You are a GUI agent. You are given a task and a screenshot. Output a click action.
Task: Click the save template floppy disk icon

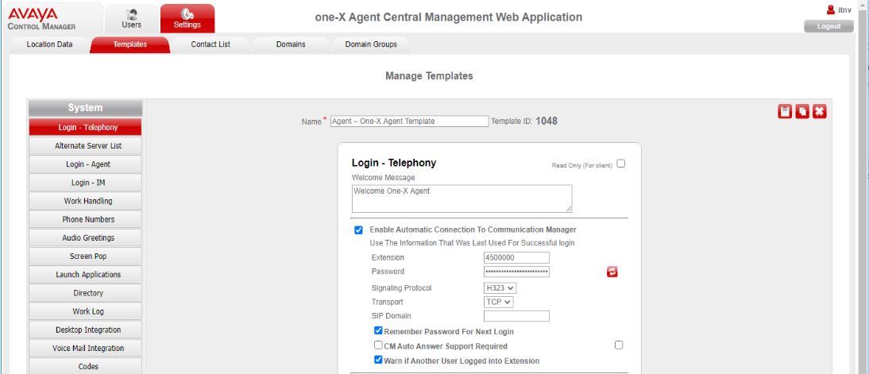[785, 111]
